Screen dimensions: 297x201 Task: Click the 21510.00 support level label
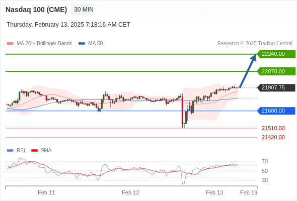[273, 128]
